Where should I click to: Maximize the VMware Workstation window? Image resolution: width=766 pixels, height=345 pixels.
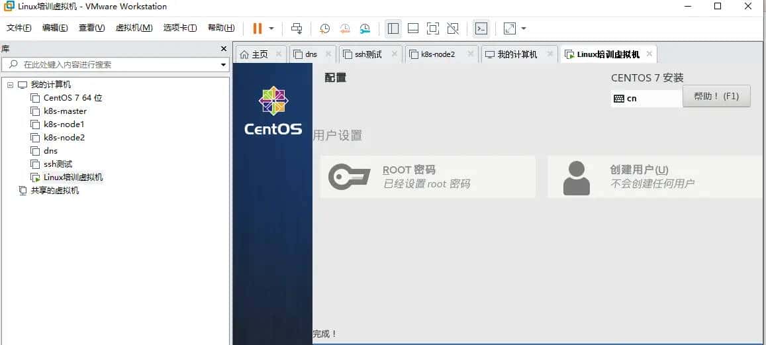click(718, 7)
